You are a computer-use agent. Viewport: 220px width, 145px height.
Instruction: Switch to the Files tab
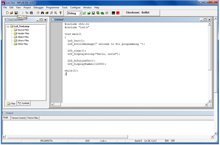coord(11,104)
